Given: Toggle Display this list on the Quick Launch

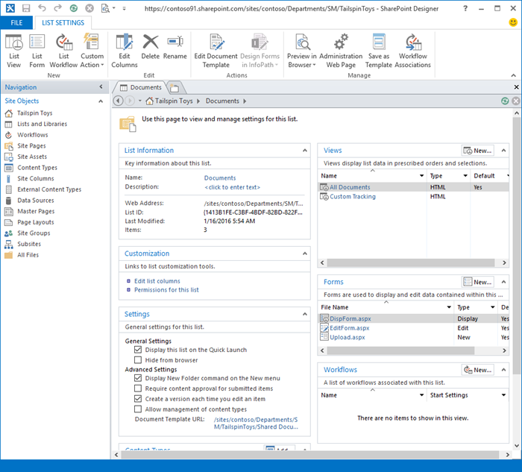Looking at the screenshot, I should 138,350.
